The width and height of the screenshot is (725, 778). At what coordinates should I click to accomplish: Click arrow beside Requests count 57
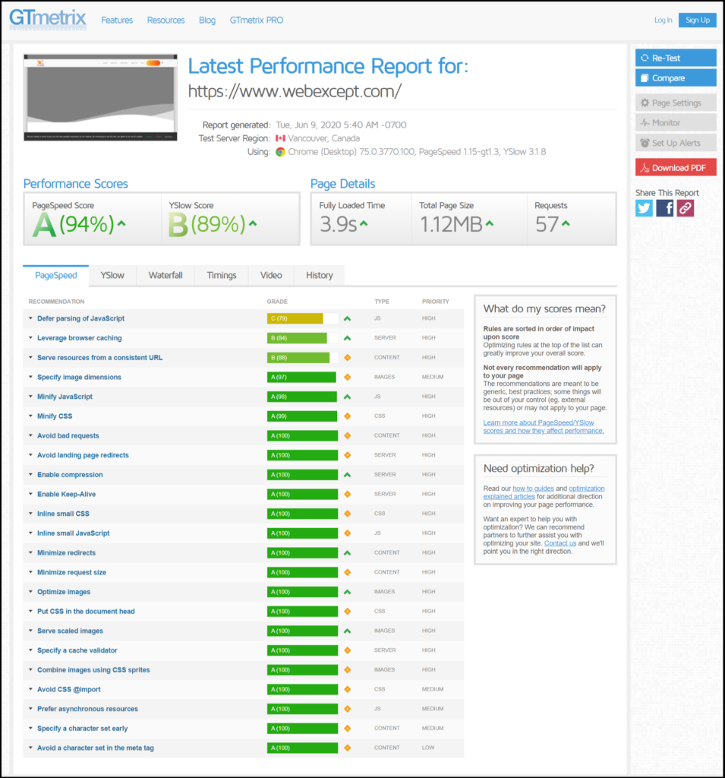pos(566,224)
